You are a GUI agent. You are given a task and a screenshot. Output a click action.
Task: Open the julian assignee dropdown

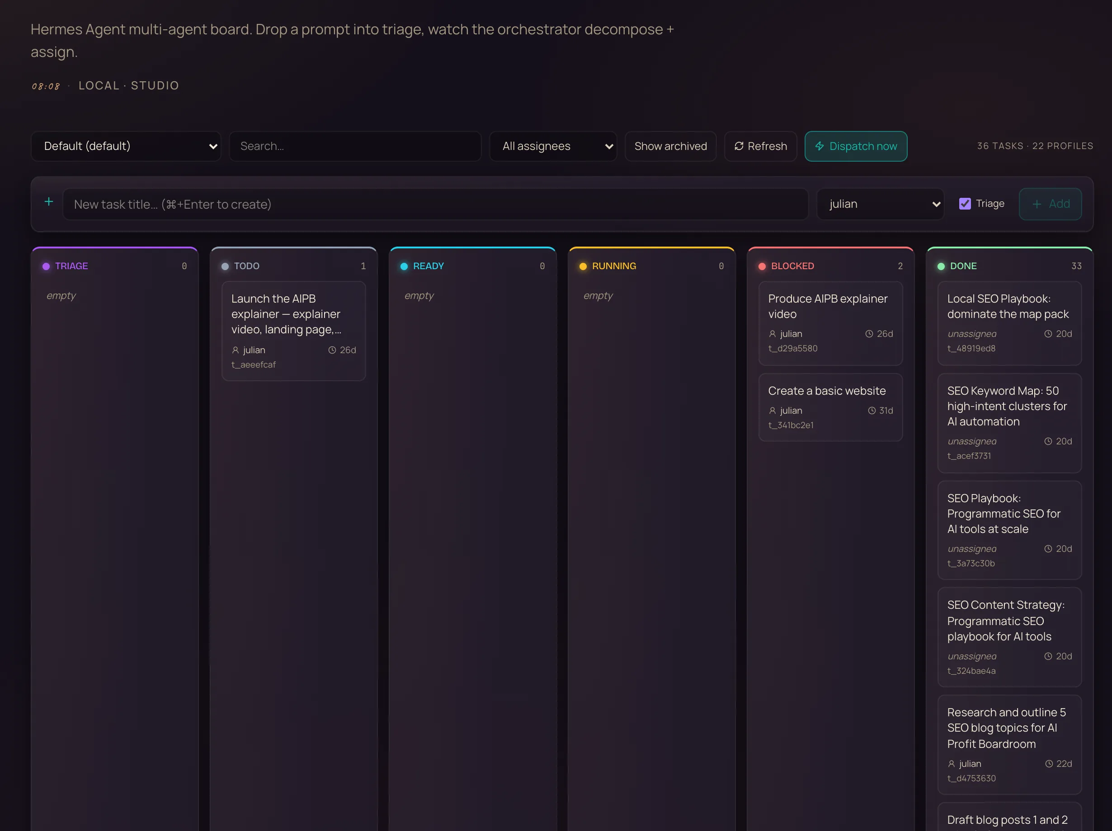[x=881, y=204]
